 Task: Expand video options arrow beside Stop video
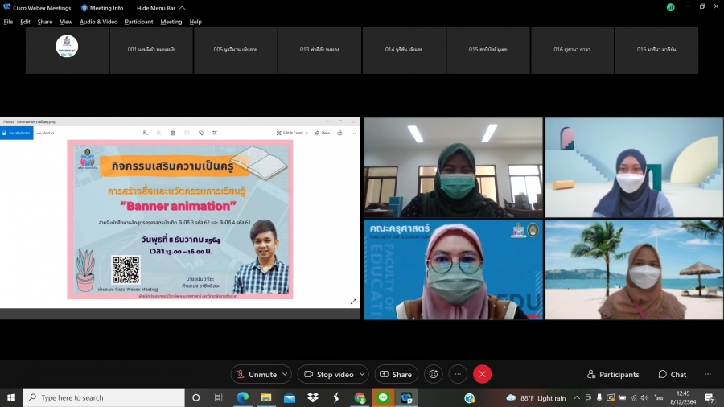[362, 374]
